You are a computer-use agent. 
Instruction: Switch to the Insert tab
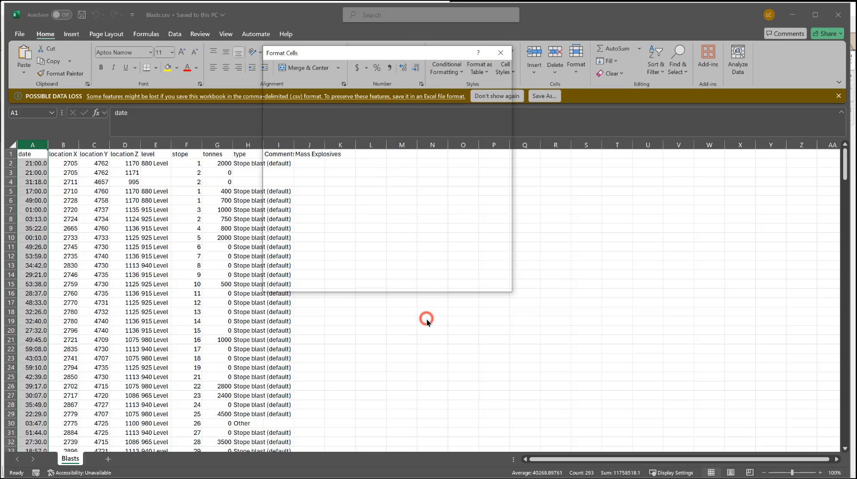(71, 34)
